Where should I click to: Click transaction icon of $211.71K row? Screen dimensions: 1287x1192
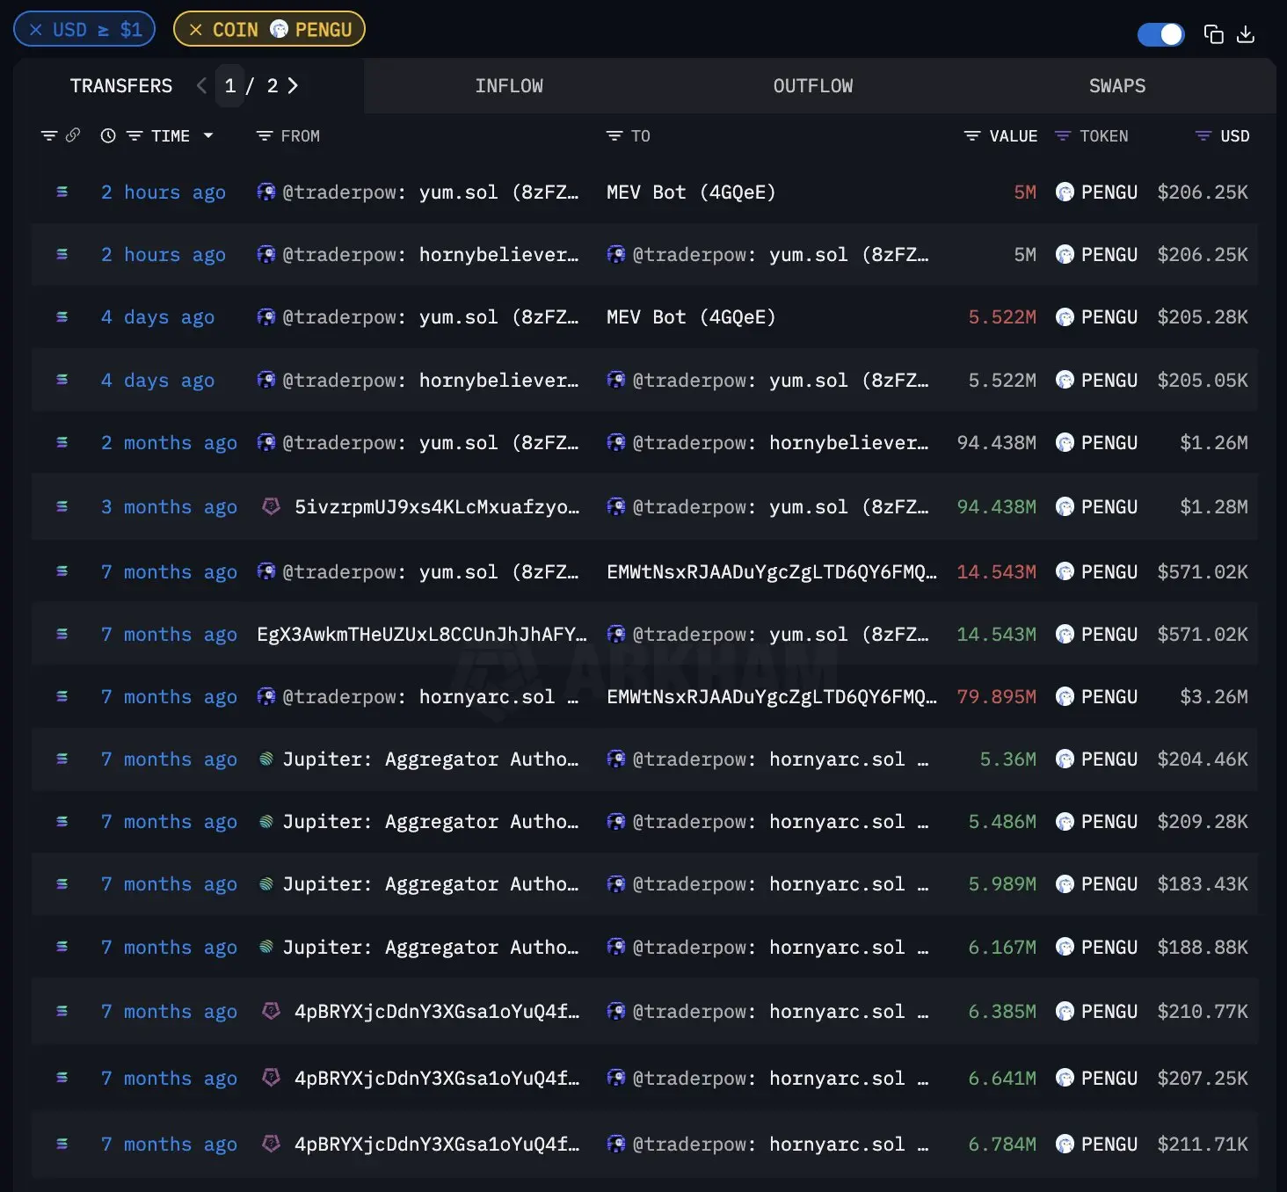click(x=62, y=1144)
